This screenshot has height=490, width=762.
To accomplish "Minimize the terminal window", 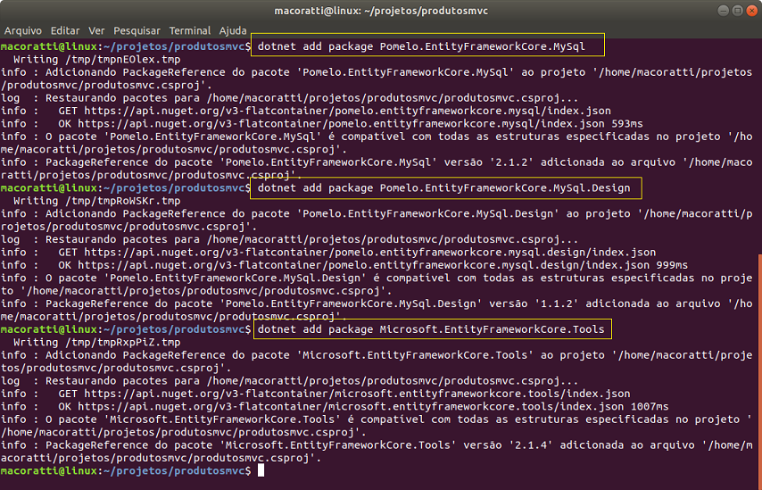I will (x=723, y=11).
